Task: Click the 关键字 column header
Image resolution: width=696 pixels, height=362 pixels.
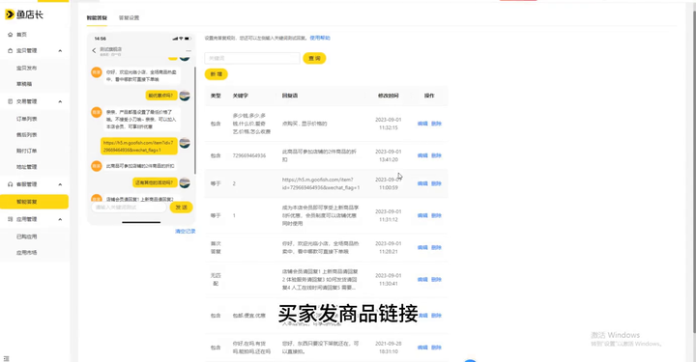Action: [241, 96]
